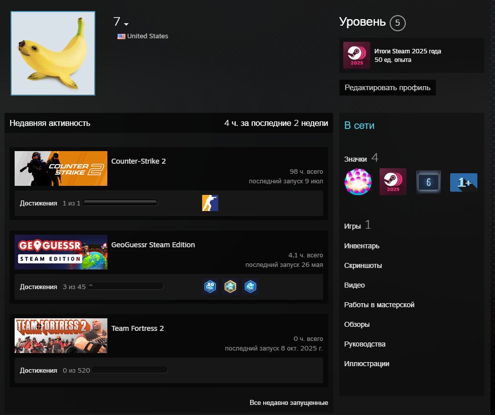Click Team Fortress 2 achievements progress bar
The height and width of the screenshot is (415, 495).
pyautogui.click(x=130, y=370)
